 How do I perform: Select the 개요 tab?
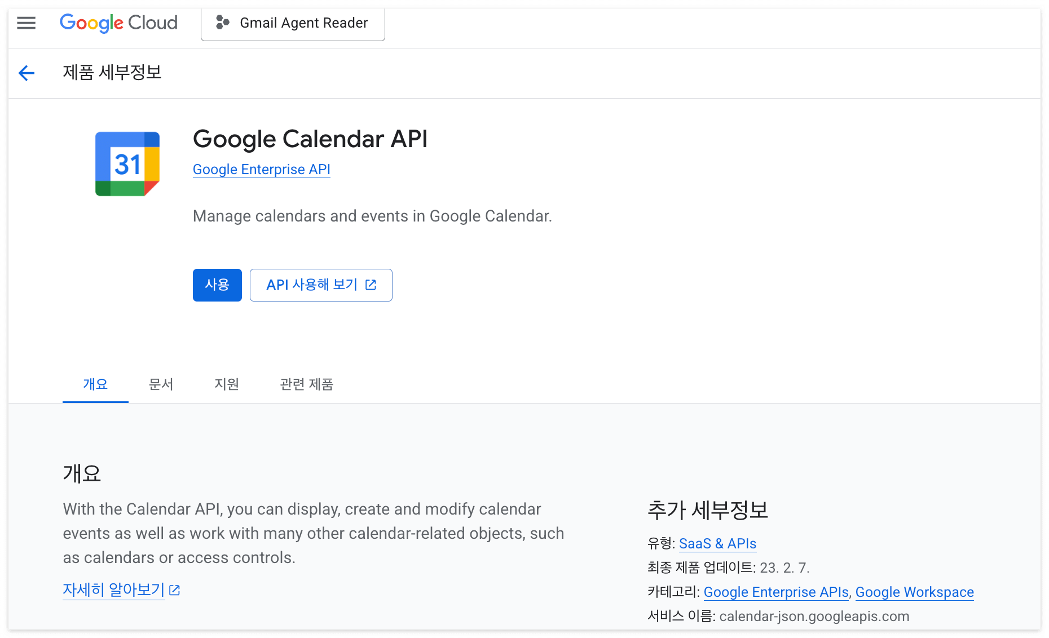tap(95, 384)
